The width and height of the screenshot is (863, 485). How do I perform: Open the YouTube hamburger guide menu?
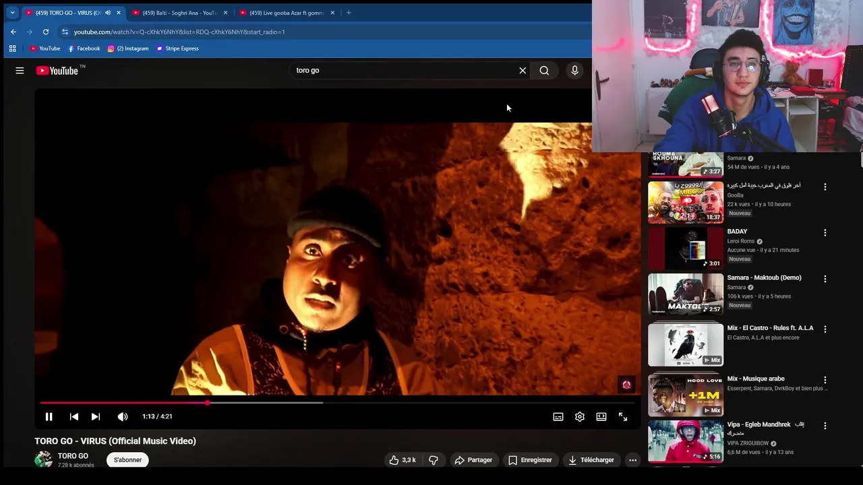[20, 70]
